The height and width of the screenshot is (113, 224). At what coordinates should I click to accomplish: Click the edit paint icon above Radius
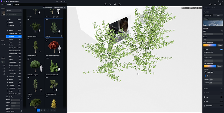point(9,97)
